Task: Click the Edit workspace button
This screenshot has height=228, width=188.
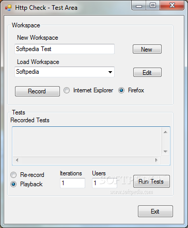Action: [147, 72]
